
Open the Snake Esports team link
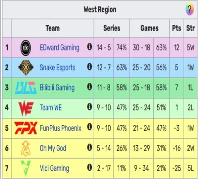pyautogui.click(x=58, y=67)
